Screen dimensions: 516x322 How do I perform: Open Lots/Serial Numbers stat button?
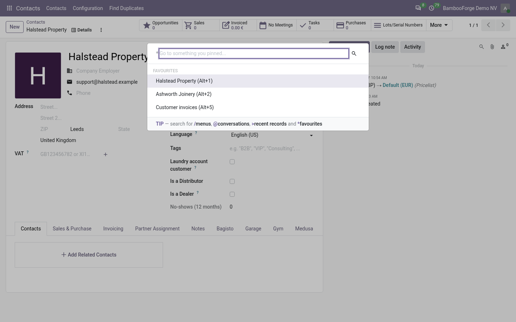399,25
